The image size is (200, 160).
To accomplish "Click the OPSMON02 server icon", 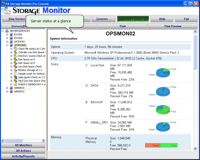I will coord(11,45).
